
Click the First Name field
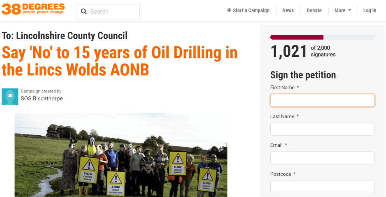pyautogui.click(x=322, y=100)
